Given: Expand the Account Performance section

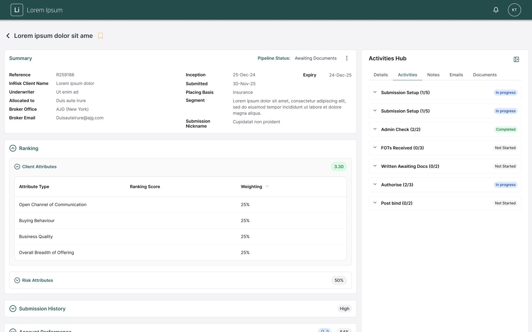Looking at the screenshot, I should [x=13, y=330].
